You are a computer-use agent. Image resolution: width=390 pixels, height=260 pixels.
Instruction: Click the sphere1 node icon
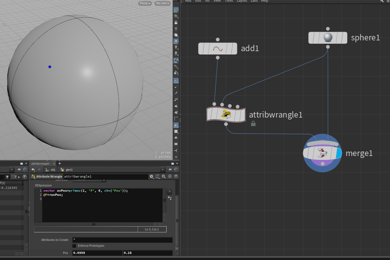pos(328,38)
